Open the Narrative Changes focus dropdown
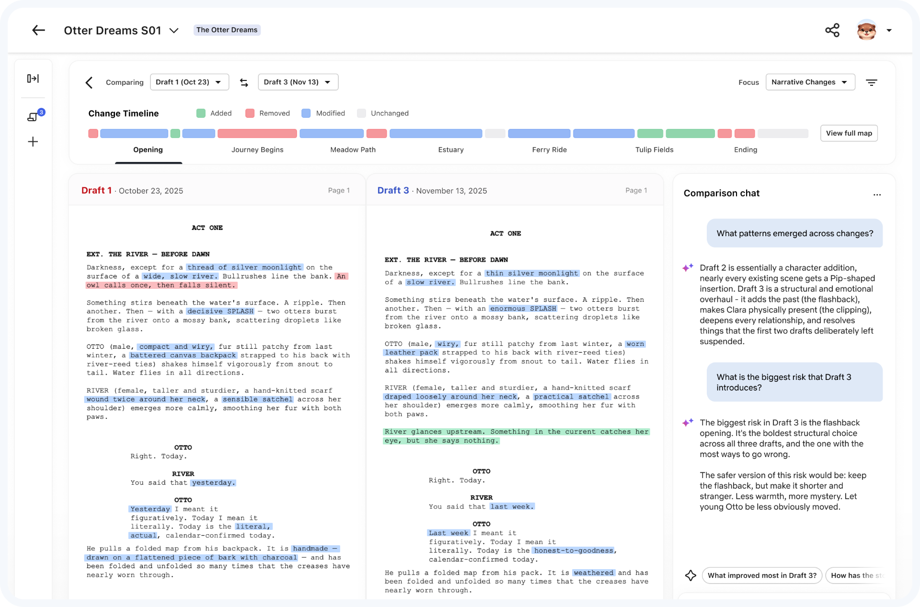This screenshot has width=920, height=607. [x=810, y=82]
